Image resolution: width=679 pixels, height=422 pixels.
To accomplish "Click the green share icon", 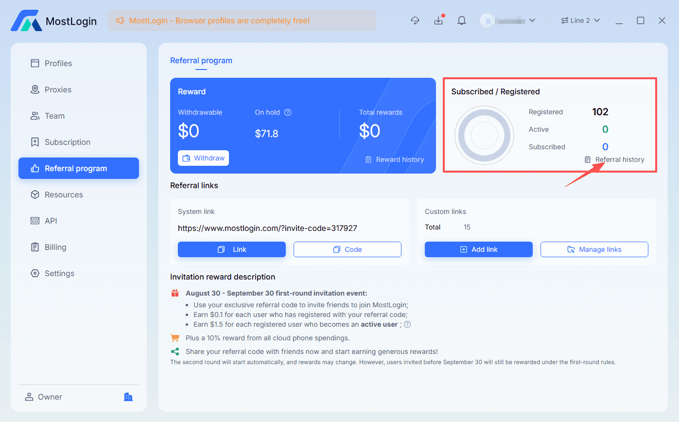I will coord(175,352).
